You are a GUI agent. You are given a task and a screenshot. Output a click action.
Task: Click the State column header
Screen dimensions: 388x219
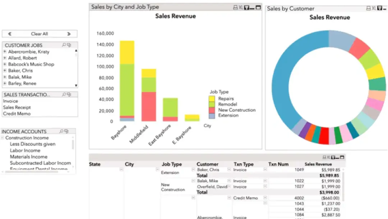coord(95,164)
